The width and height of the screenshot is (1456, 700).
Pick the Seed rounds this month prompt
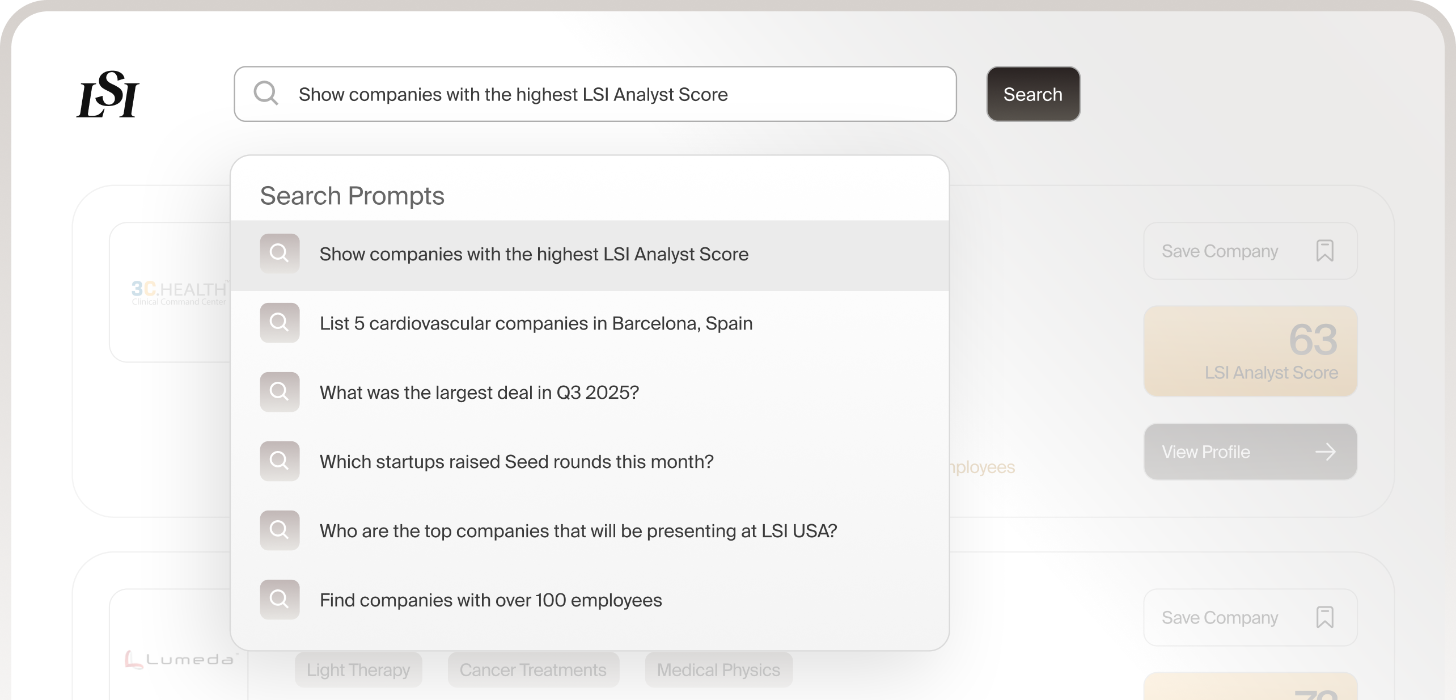click(516, 462)
